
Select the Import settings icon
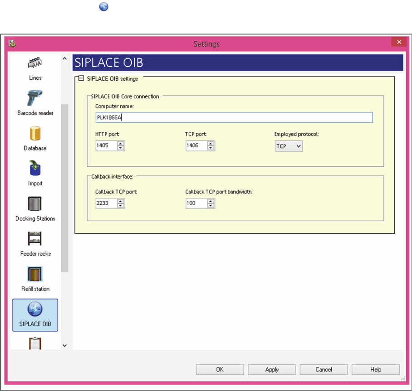pyautogui.click(x=35, y=168)
